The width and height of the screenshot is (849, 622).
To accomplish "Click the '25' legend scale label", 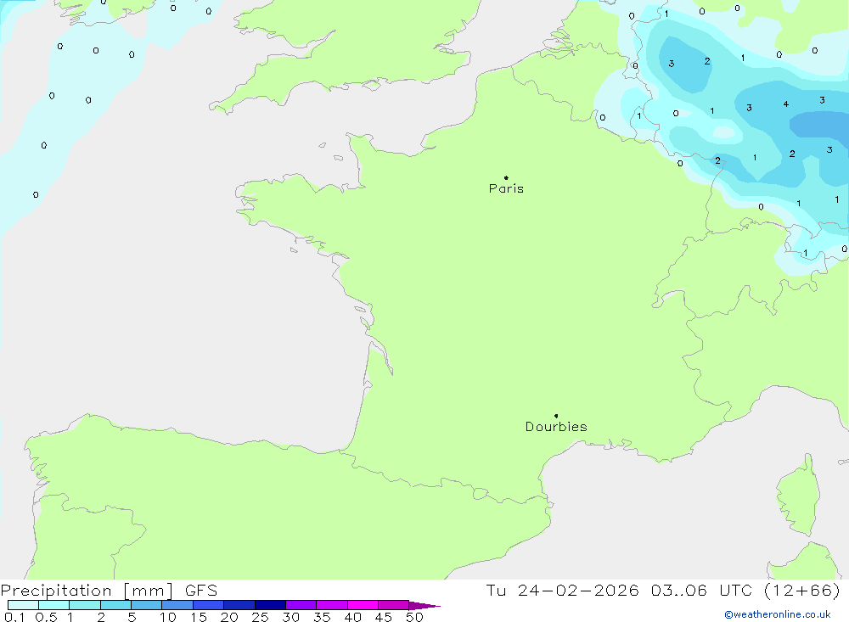I will click(x=260, y=617).
